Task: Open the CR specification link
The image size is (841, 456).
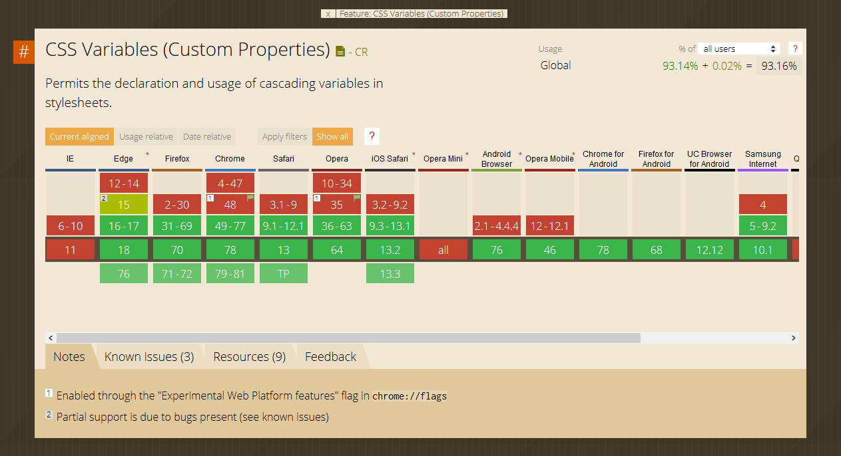Action: pyautogui.click(x=364, y=51)
